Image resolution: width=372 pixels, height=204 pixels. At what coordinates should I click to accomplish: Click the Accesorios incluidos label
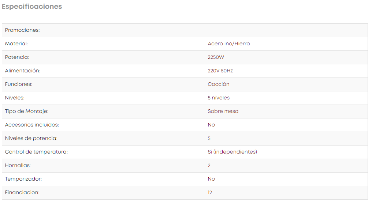point(32,125)
